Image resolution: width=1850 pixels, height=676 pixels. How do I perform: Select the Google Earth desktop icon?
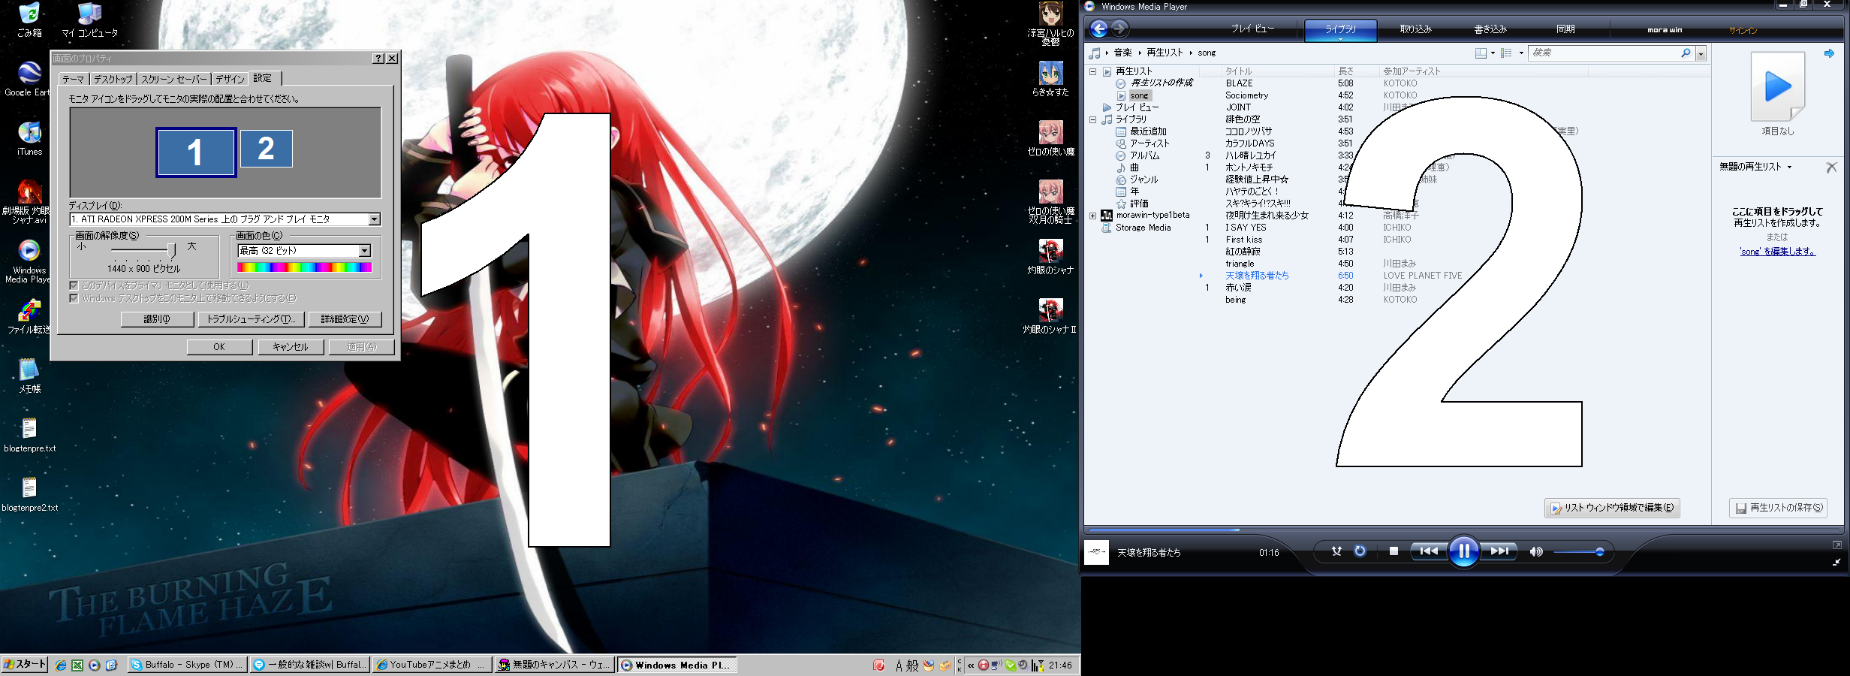pyautogui.click(x=29, y=74)
